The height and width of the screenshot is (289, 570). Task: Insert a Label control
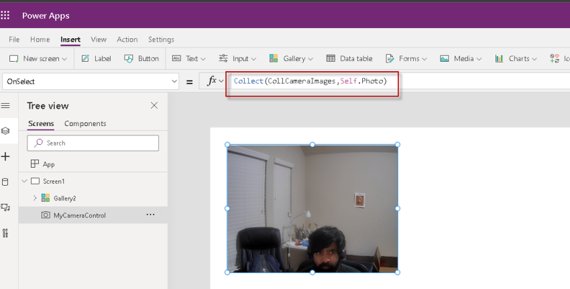coord(97,58)
